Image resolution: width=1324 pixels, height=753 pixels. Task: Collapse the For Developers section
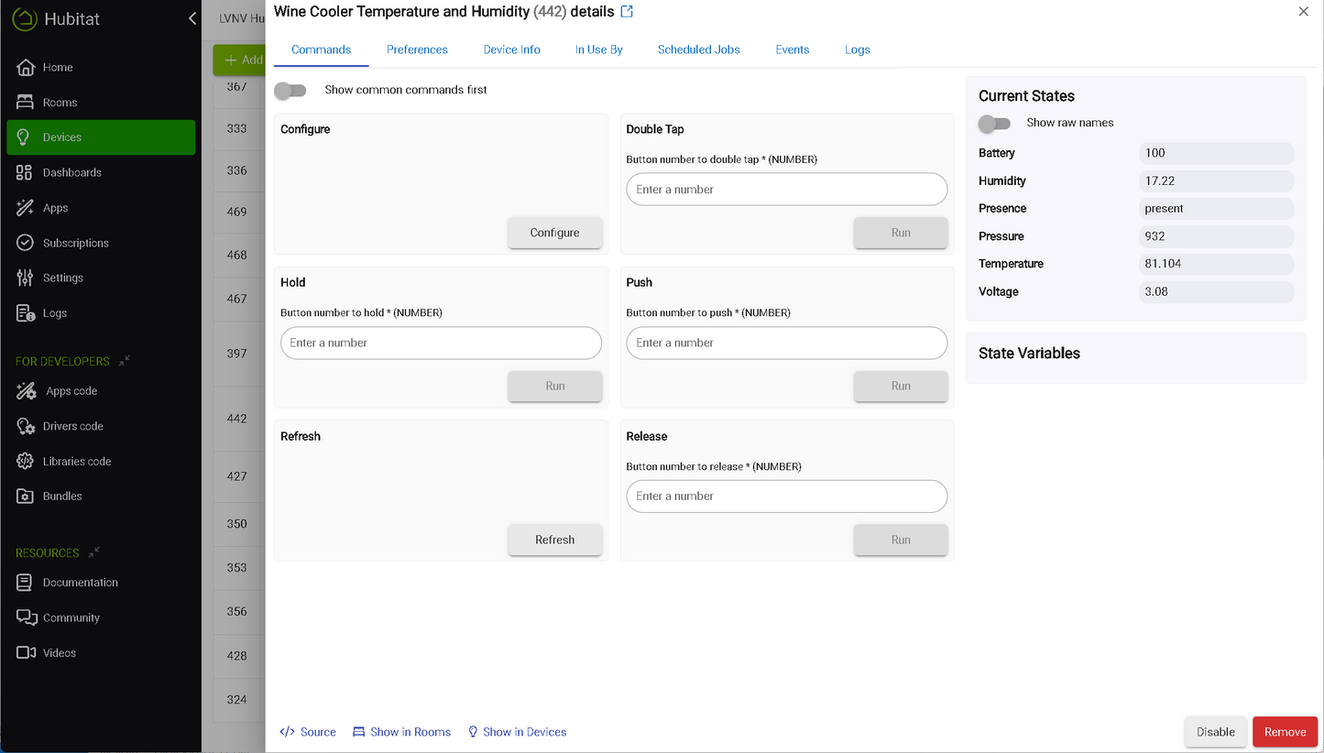(x=125, y=361)
